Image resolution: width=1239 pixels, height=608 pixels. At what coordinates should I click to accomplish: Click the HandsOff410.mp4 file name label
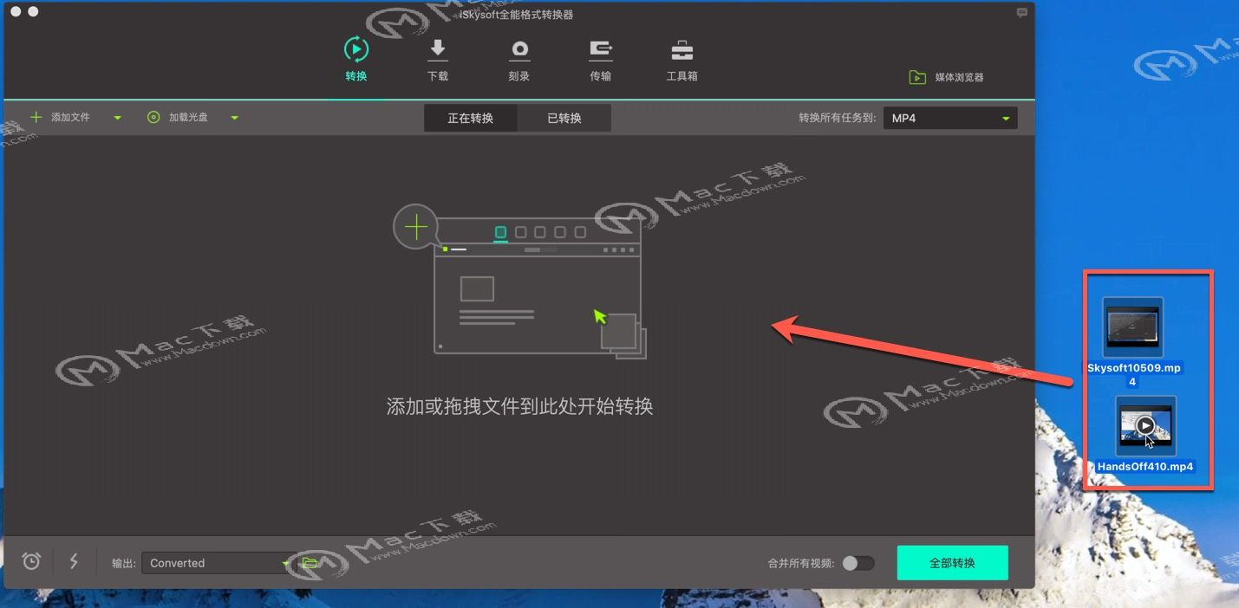pos(1145,467)
